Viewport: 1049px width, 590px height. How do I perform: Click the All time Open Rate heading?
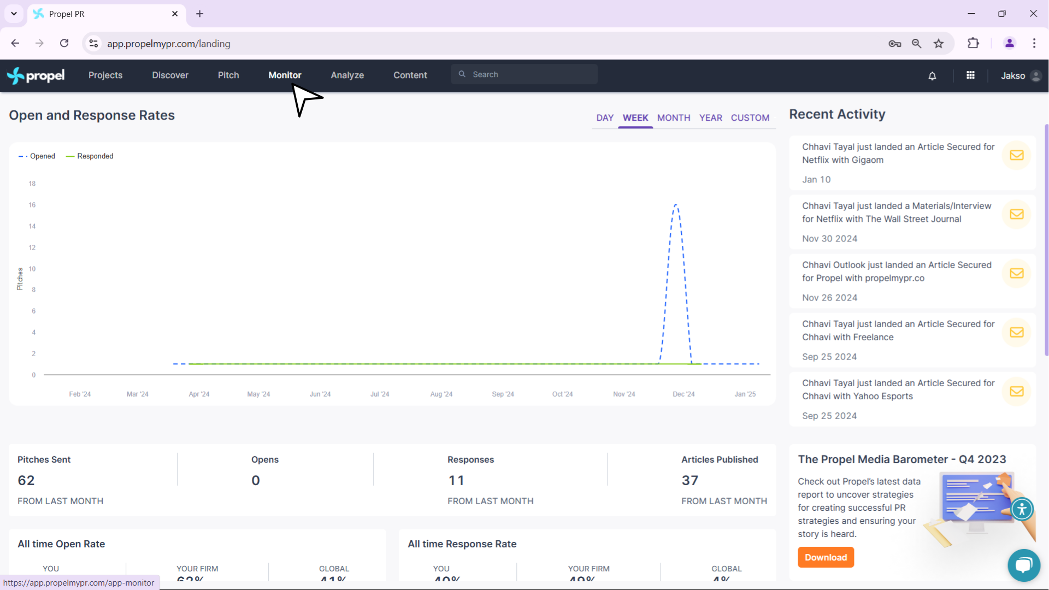click(x=61, y=544)
